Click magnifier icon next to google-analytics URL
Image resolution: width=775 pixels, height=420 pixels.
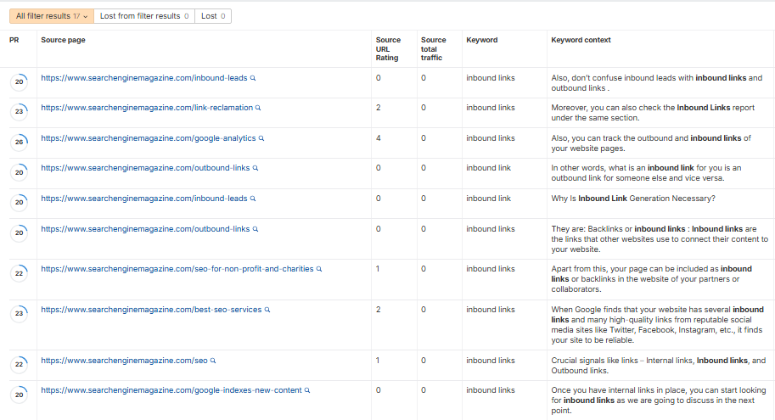click(x=261, y=138)
